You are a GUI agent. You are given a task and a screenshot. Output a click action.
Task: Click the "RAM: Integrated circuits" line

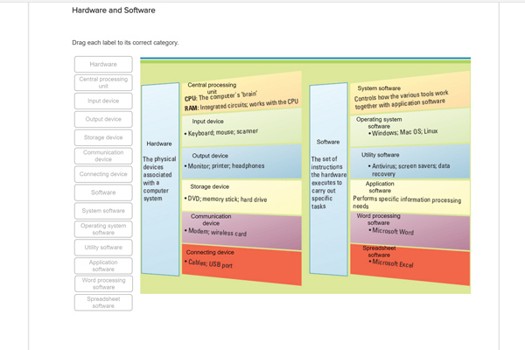[x=241, y=105]
